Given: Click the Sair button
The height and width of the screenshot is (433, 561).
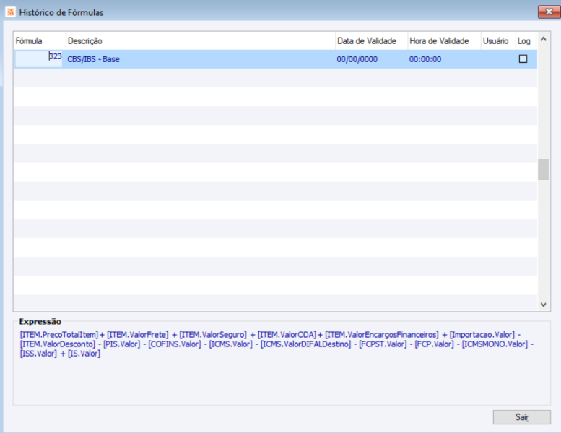Looking at the screenshot, I should pyautogui.click(x=521, y=417).
